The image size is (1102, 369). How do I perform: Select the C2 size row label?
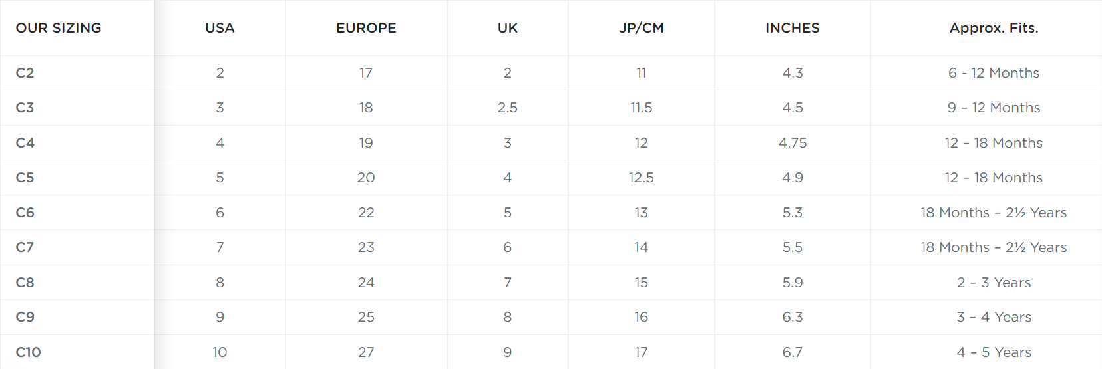click(25, 73)
